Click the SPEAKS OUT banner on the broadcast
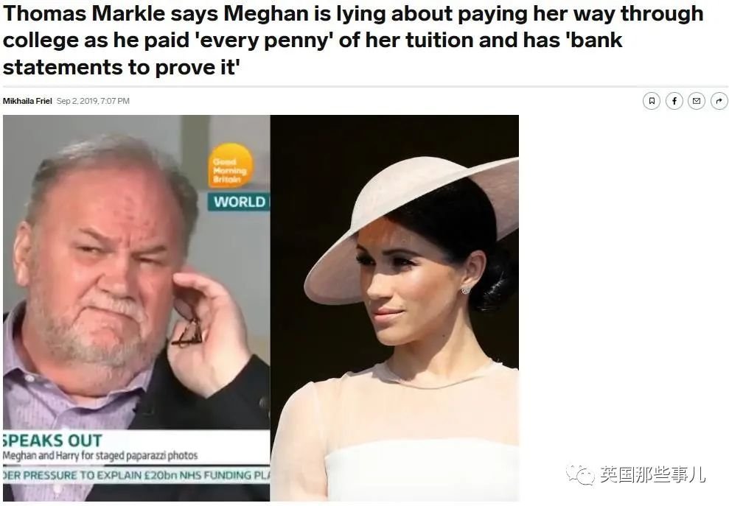 click(52, 440)
